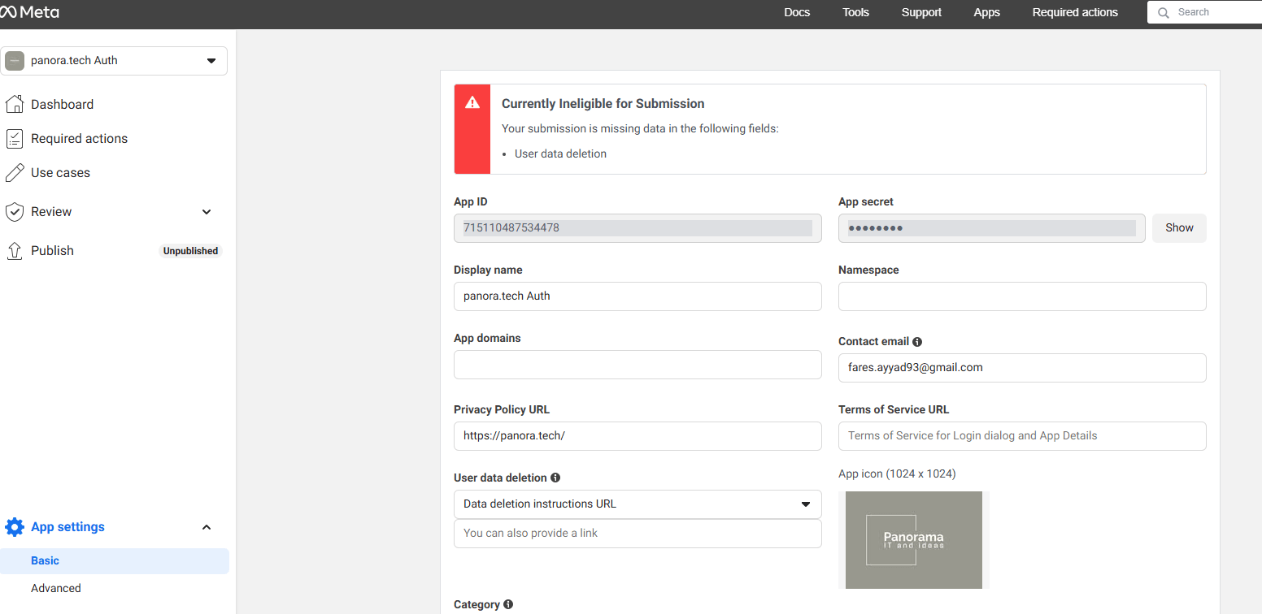Open Required actions in the sidebar
Viewport: 1262px width, 614px height.
(79, 139)
